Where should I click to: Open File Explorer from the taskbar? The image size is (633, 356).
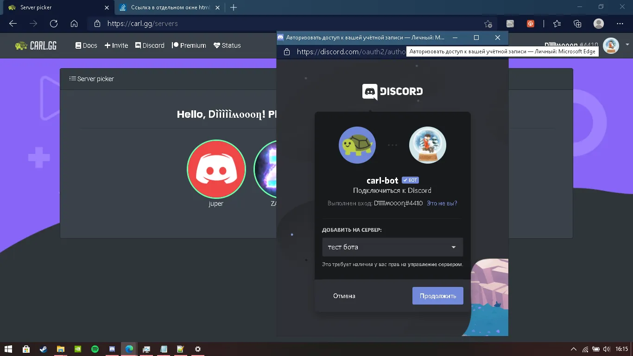click(x=60, y=349)
